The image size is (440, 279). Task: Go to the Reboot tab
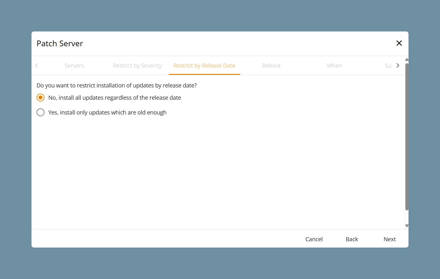point(271,65)
